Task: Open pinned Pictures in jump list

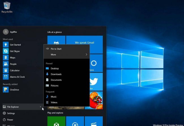Action: 67,85
